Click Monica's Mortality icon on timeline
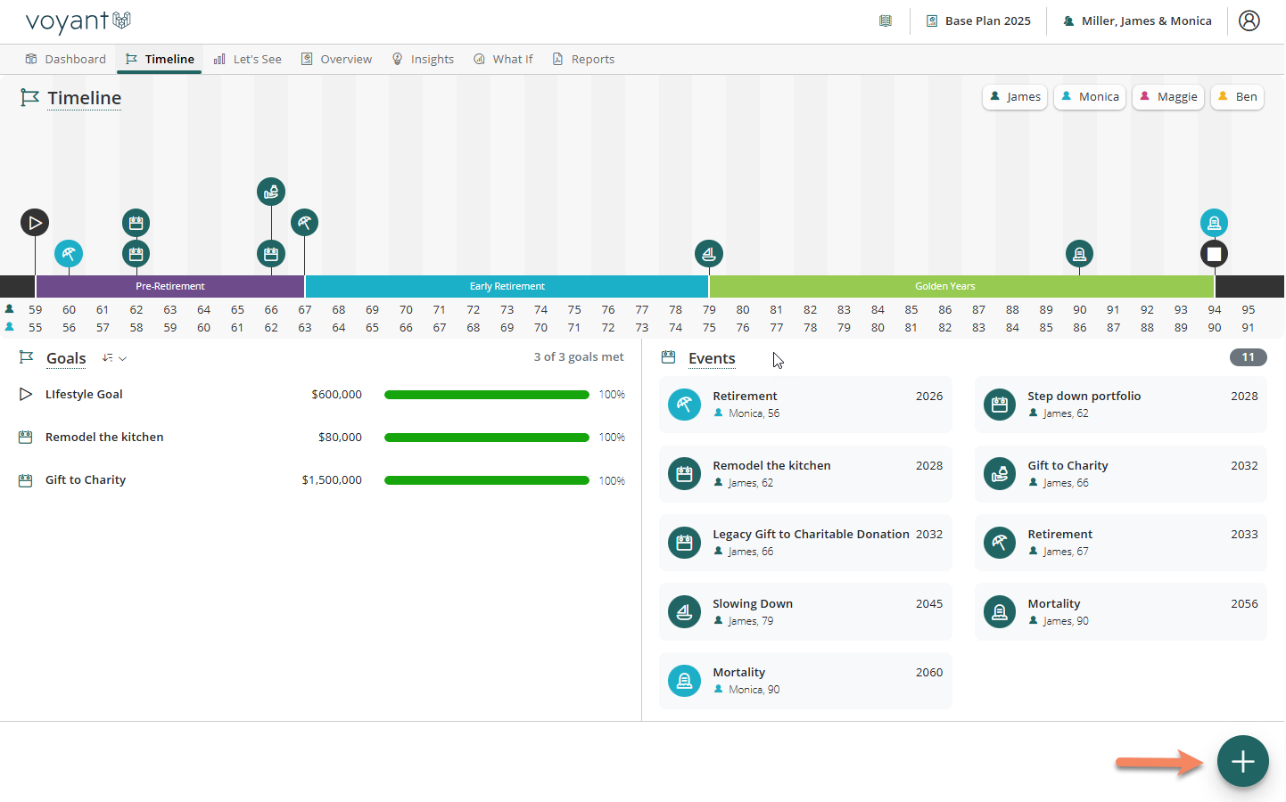Viewport: 1286px width, 802px height. [x=1213, y=223]
